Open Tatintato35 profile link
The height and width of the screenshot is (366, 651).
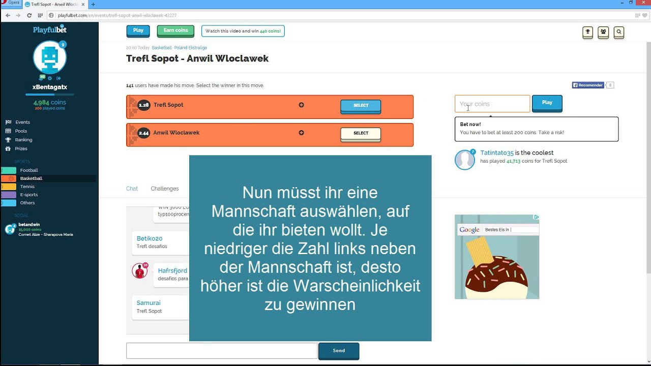point(496,153)
